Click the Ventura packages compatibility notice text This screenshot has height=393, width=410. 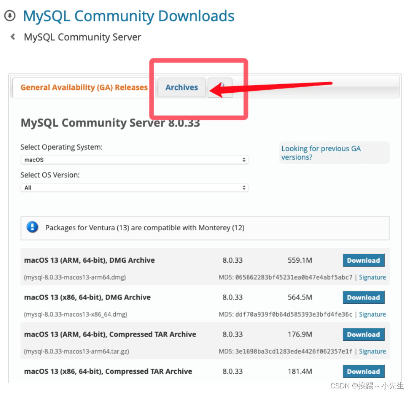click(145, 228)
